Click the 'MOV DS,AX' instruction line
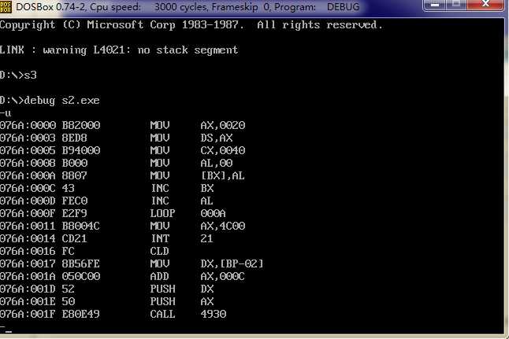The height and width of the screenshot is (339, 509). pyautogui.click(x=116, y=138)
